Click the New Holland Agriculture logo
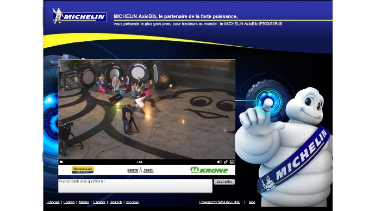Image resolution: width=375 pixels, height=211 pixels. [83, 170]
